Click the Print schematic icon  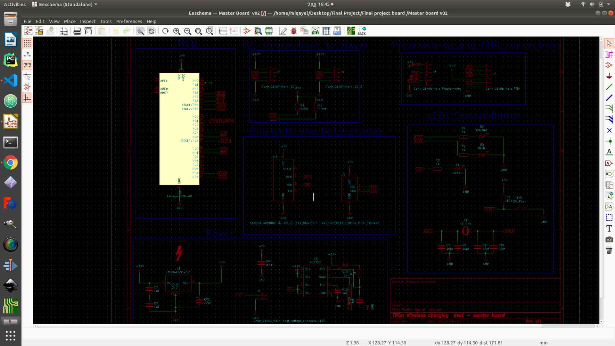tap(77, 31)
